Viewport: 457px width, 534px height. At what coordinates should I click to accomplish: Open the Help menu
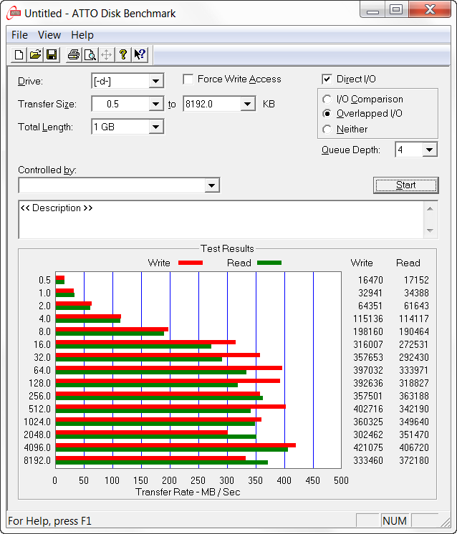[82, 35]
